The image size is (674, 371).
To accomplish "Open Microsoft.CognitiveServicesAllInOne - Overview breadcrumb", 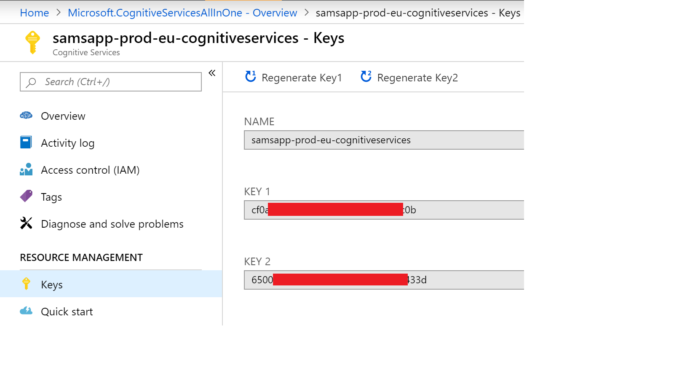I will click(x=182, y=13).
